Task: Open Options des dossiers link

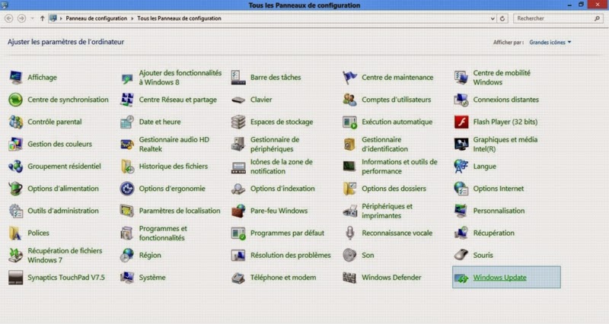Action: (x=394, y=189)
